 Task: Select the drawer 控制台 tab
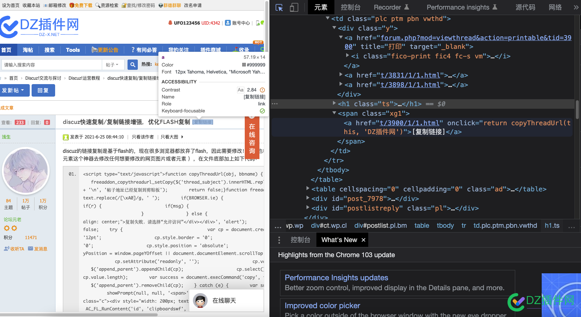point(301,240)
